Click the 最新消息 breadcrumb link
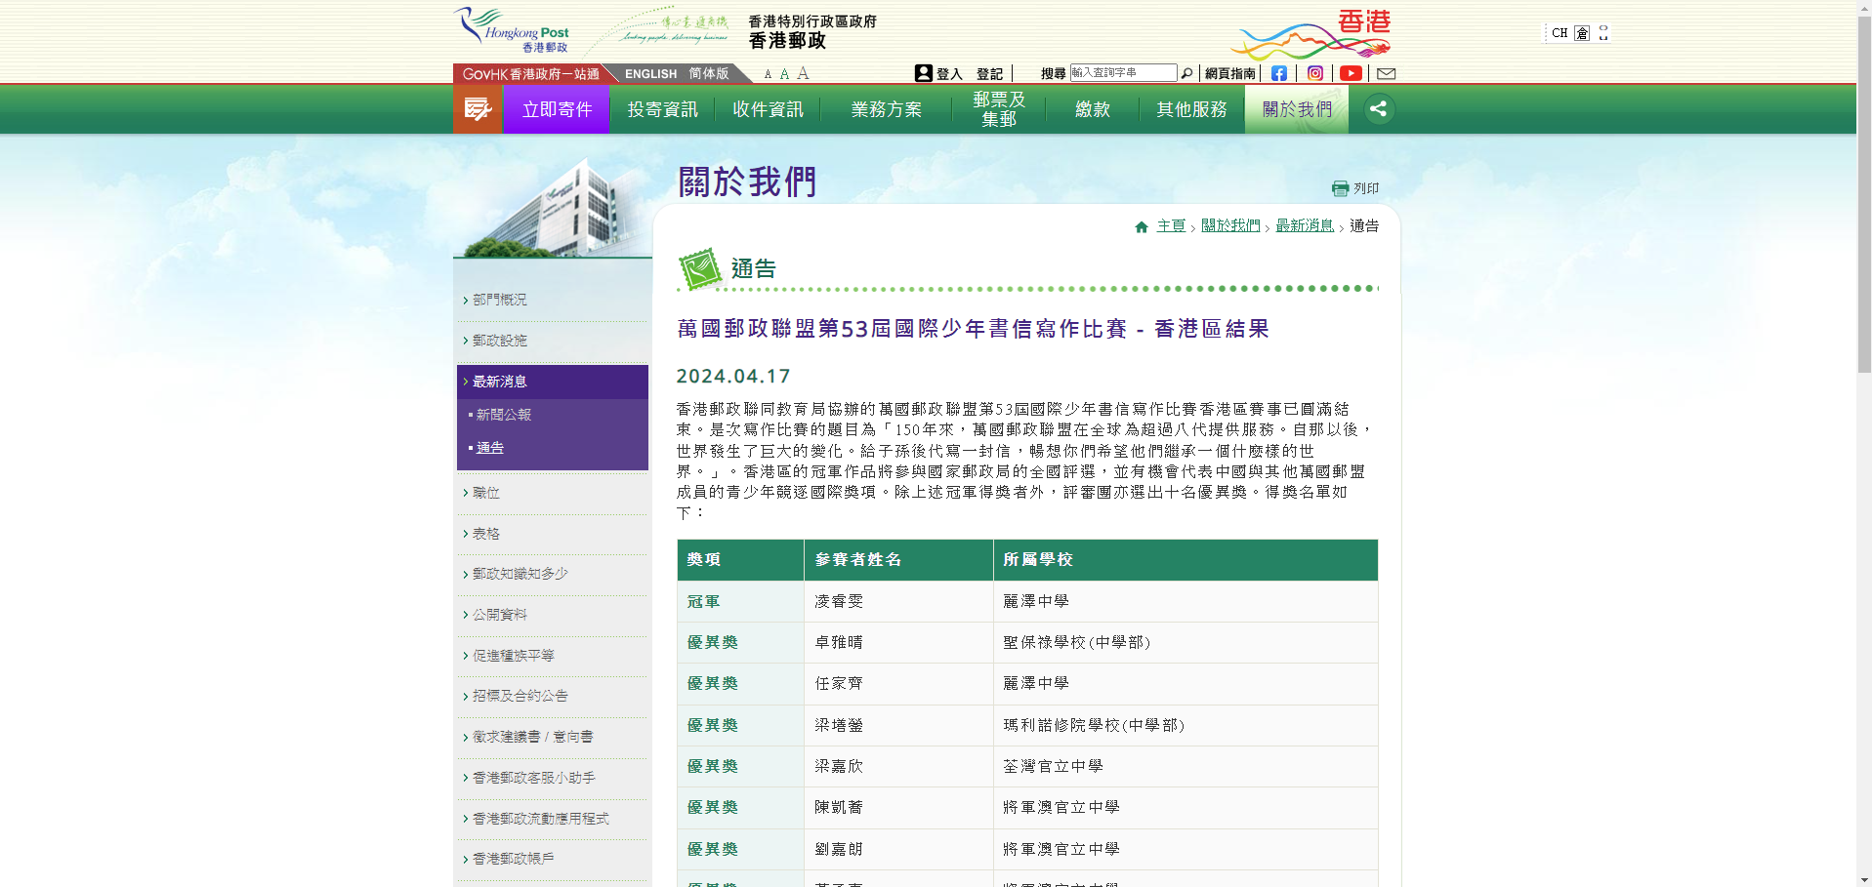Screen dimensions: 1872x887 point(1305,226)
